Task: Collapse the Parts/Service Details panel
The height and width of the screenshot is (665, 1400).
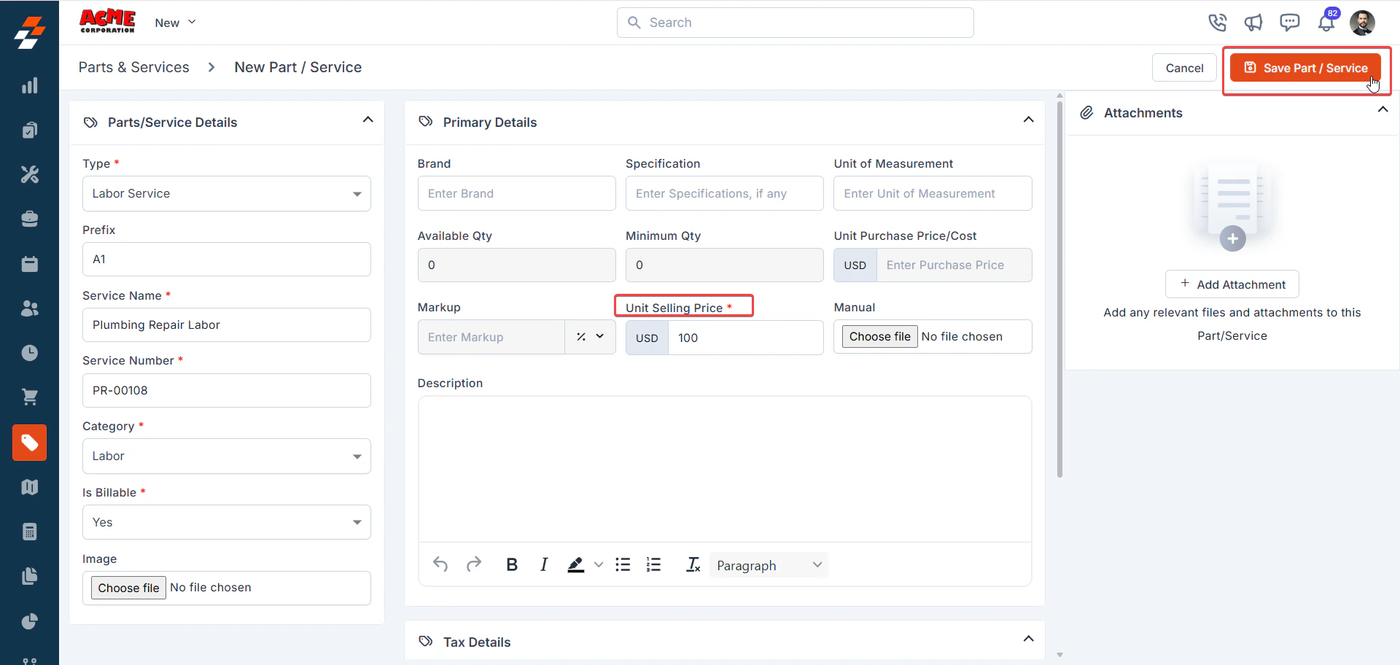Action: click(x=368, y=120)
